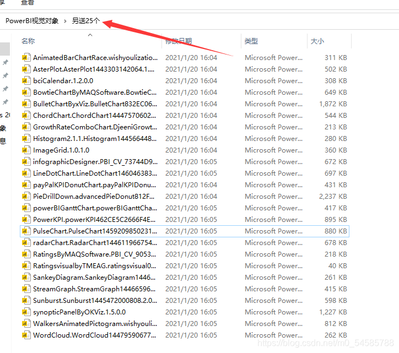Select the WordCloud.WordCloud14479590677 file name
The height and width of the screenshot is (353, 399).
tap(95, 335)
